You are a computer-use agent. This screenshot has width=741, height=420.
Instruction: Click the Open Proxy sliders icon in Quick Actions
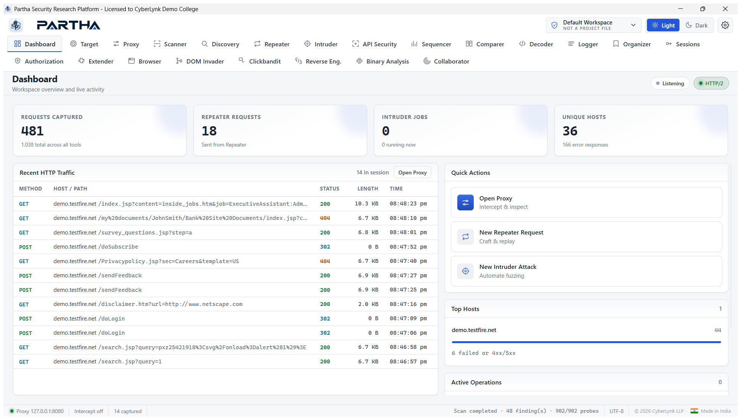pos(465,203)
